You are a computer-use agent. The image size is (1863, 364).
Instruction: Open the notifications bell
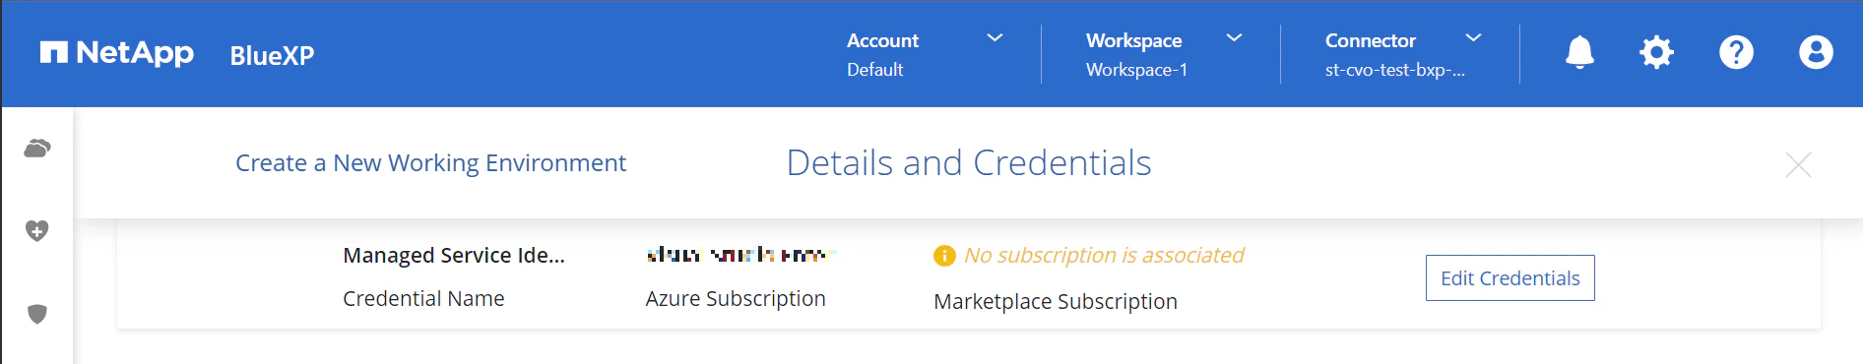tap(1579, 52)
